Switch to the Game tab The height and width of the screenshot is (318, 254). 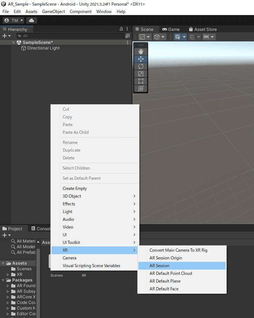point(171,29)
